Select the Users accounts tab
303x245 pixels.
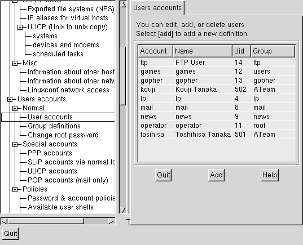157,8
